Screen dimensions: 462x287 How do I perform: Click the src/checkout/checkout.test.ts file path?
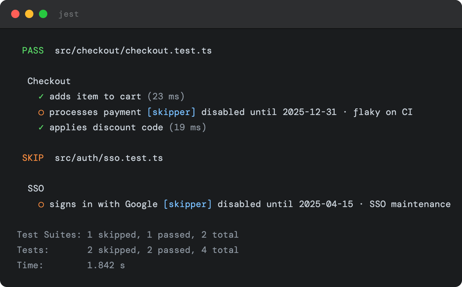(133, 50)
